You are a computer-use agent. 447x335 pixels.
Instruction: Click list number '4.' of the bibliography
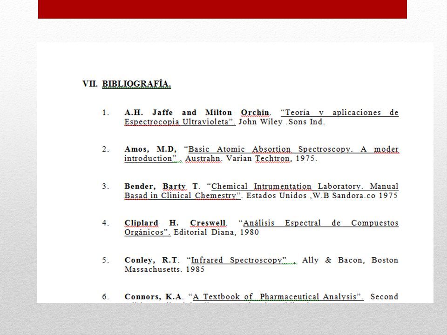pos(106,223)
